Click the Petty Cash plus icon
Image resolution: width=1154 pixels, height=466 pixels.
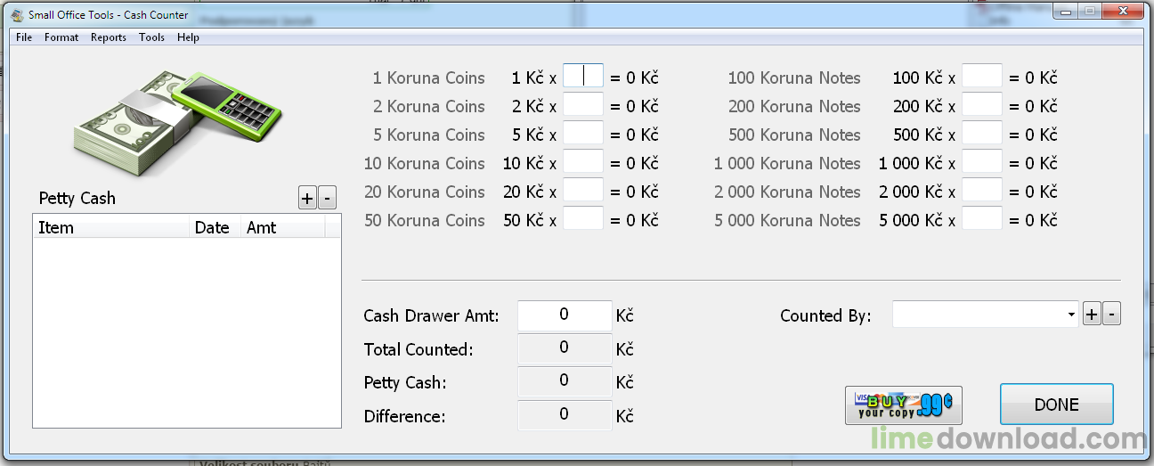(x=307, y=199)
